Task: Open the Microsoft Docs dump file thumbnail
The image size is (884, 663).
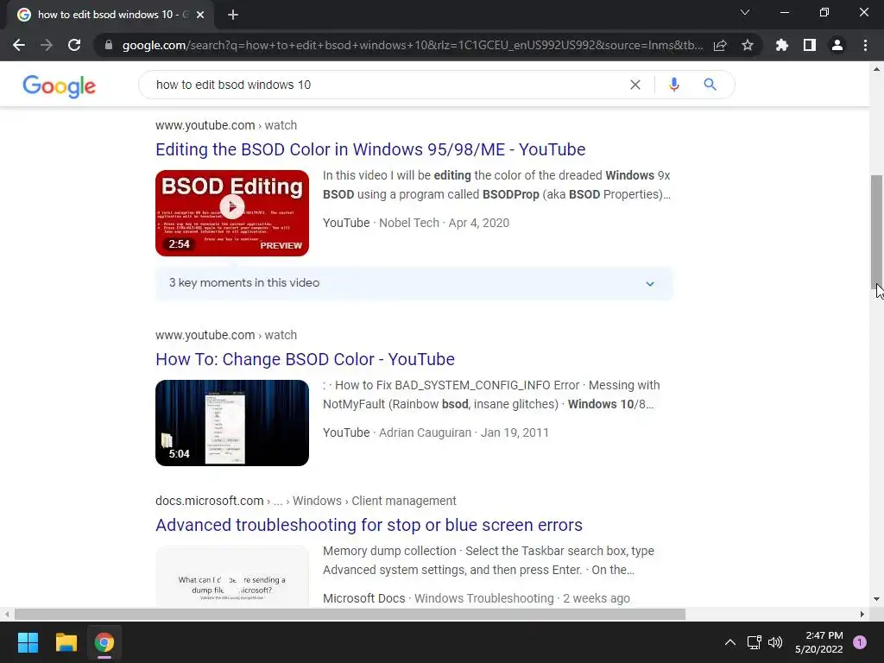Action: point(232,576)
